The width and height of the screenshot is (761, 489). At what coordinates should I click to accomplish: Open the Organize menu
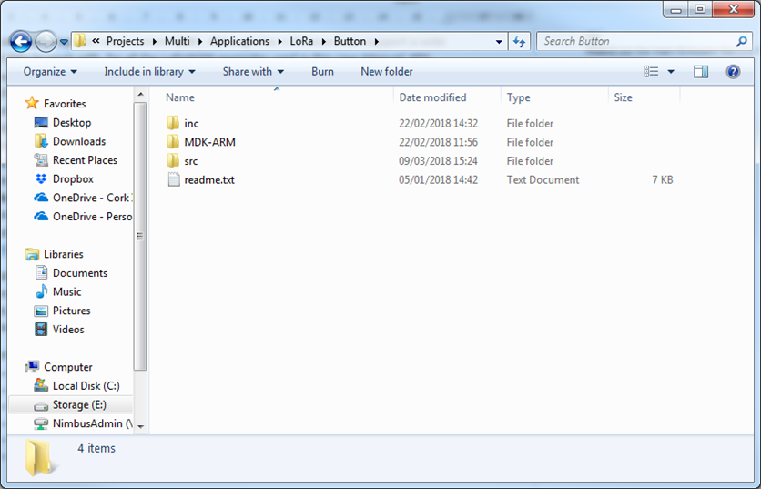[x=50, y=72]
